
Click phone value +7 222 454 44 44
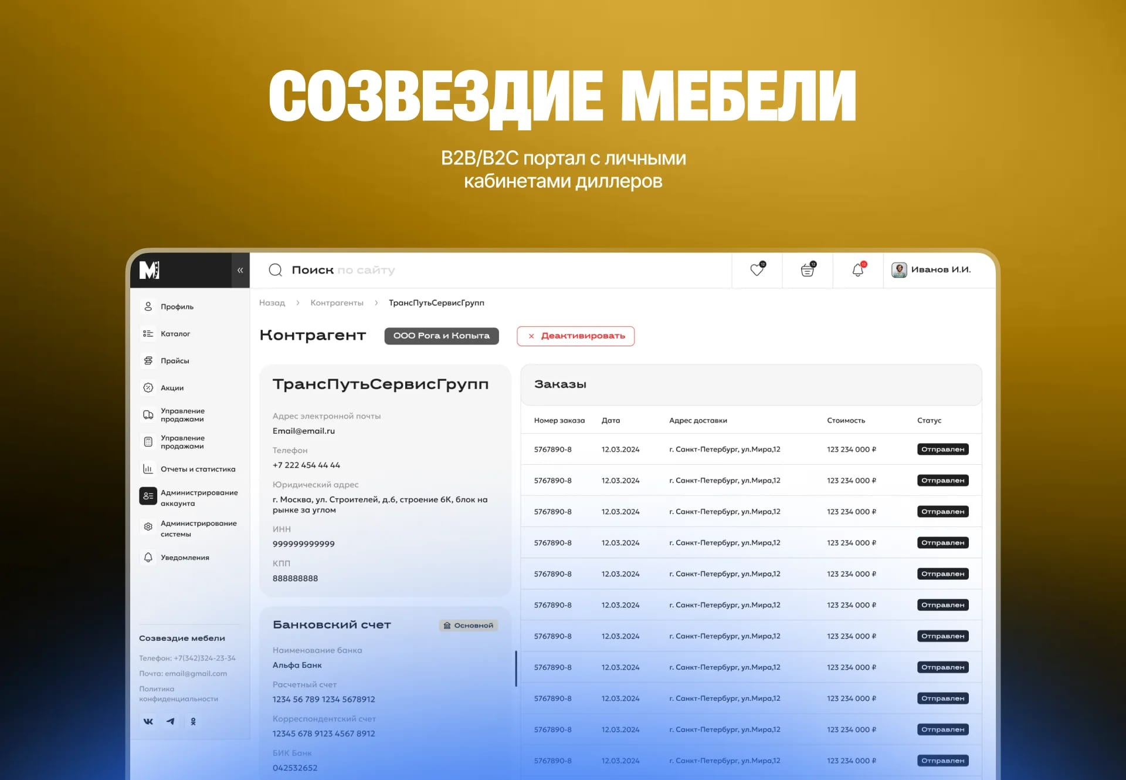(306, 465)
